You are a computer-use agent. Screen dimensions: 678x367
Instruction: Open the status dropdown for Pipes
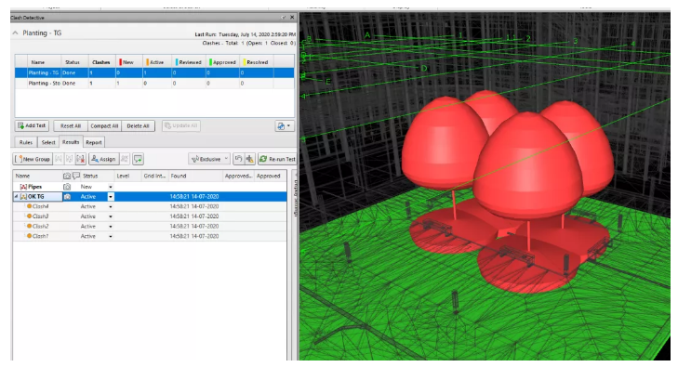coord(111,187)
